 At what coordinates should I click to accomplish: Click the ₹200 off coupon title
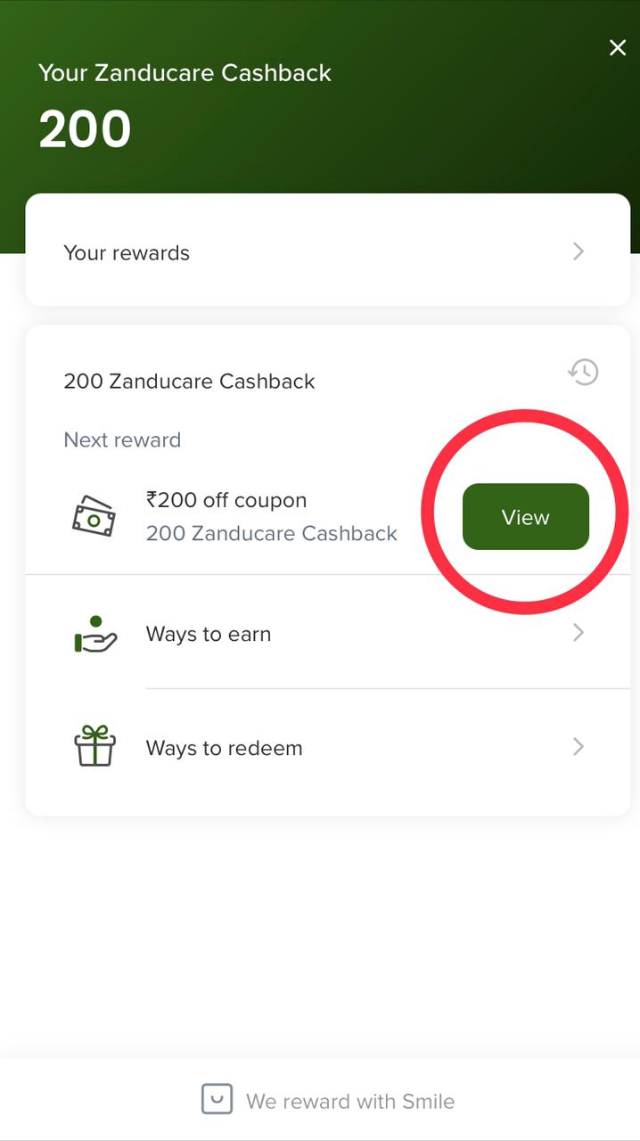[x=226, y=500]
